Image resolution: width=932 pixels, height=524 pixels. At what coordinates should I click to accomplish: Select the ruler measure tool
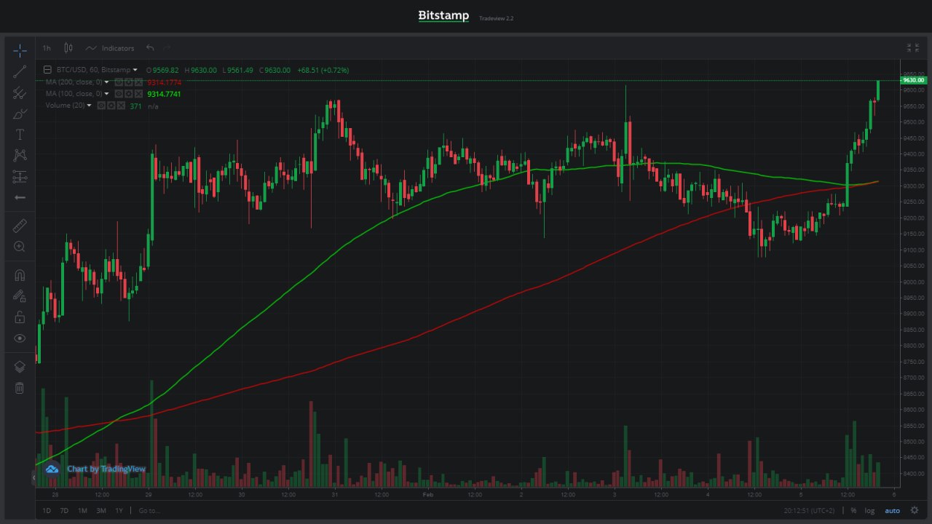tap(20, 226)
